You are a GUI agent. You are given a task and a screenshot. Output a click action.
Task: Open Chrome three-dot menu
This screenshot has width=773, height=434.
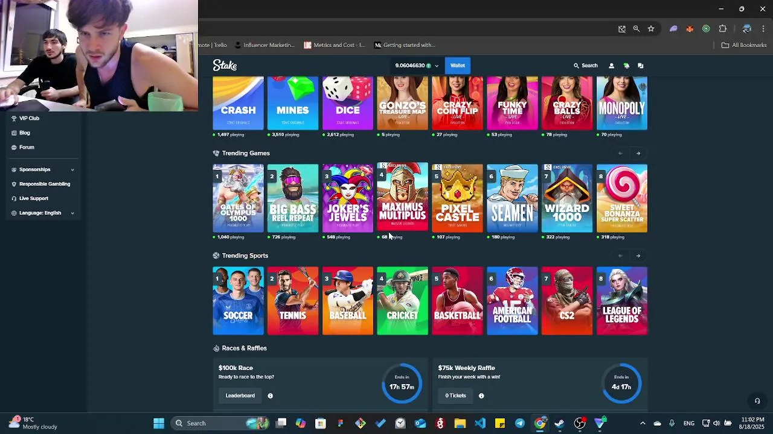point(763,28)
